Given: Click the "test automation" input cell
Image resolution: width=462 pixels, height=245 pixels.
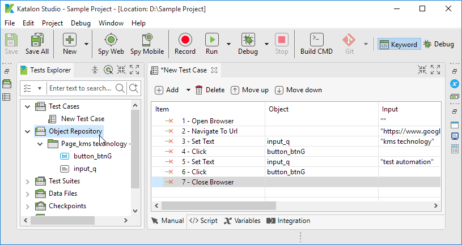Looking at the screenshot, I should [x=409, y=162].
